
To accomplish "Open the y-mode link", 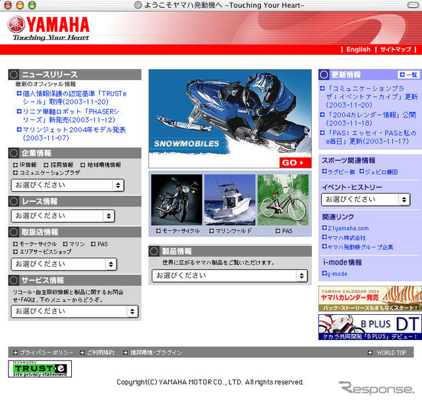I will pyautogui.click(x=337, y=274).
